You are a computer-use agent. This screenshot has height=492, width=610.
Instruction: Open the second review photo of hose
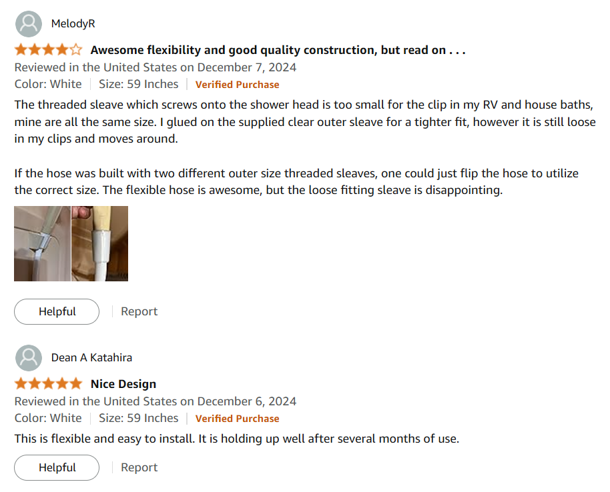[x=100, y=243]
